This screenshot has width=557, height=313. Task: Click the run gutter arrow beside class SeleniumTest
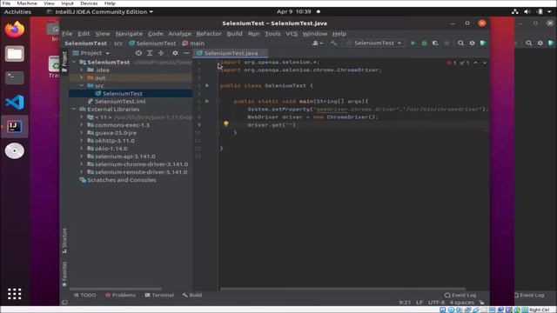(207, 85)
